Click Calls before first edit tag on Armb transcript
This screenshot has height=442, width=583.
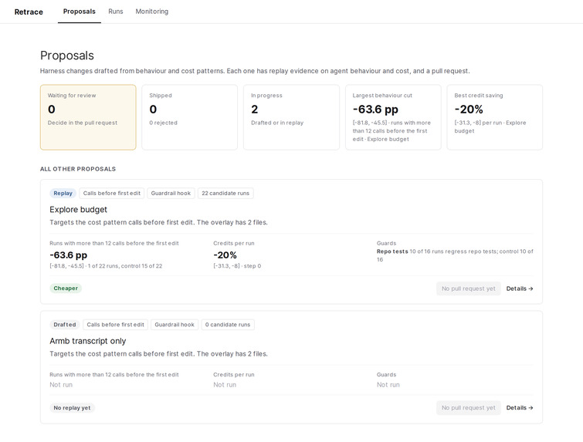(x=115, y=325)
